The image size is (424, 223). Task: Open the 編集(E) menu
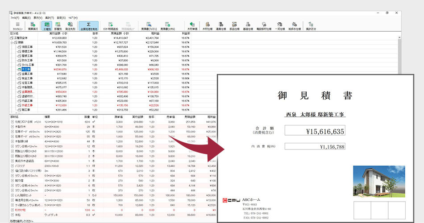[x=26, y=18]
